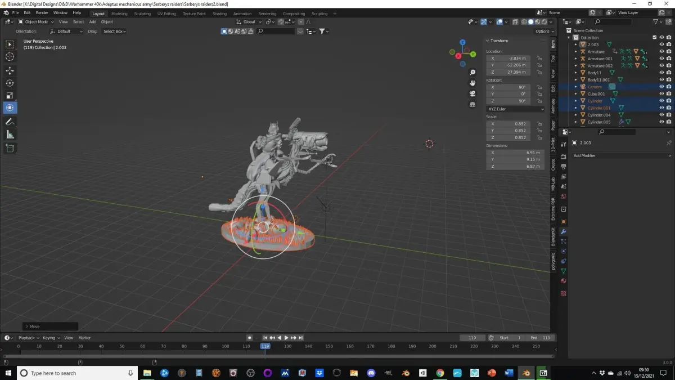
Task: Click the timeline horizontal scrollbar
Action: click(x=279, y=356)
